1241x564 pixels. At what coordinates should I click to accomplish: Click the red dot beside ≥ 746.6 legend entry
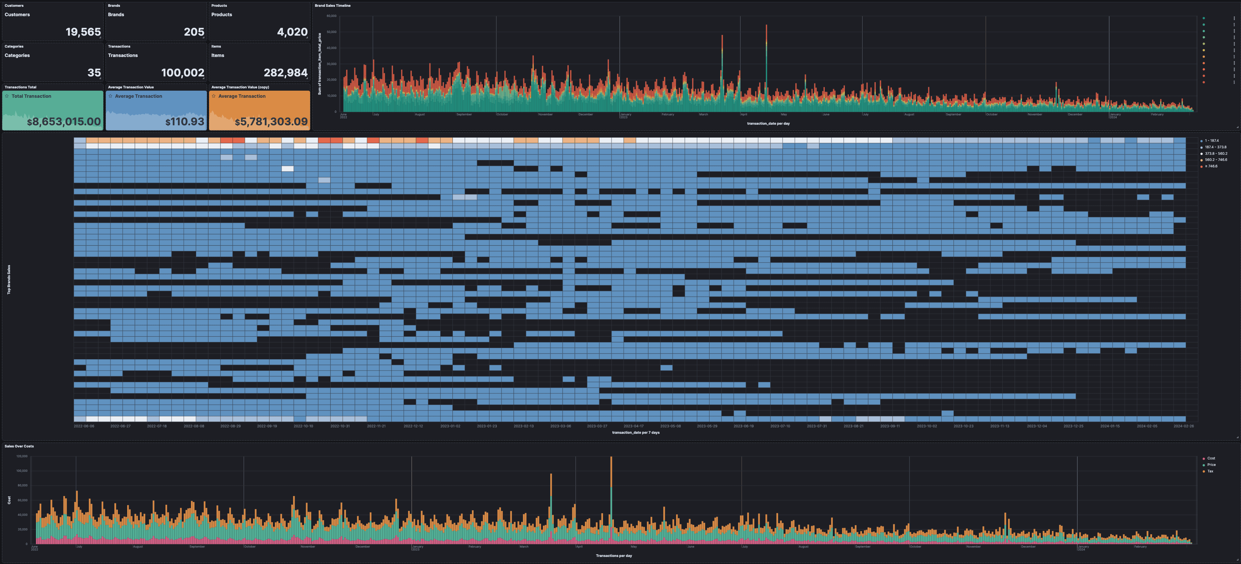point(1202,166)
